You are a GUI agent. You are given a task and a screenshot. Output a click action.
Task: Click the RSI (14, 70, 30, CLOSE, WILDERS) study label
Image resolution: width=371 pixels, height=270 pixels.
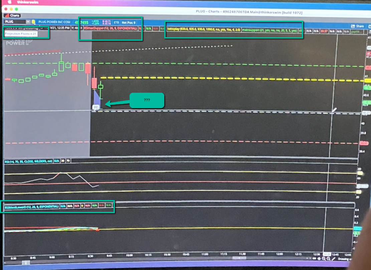pos(28,161)
